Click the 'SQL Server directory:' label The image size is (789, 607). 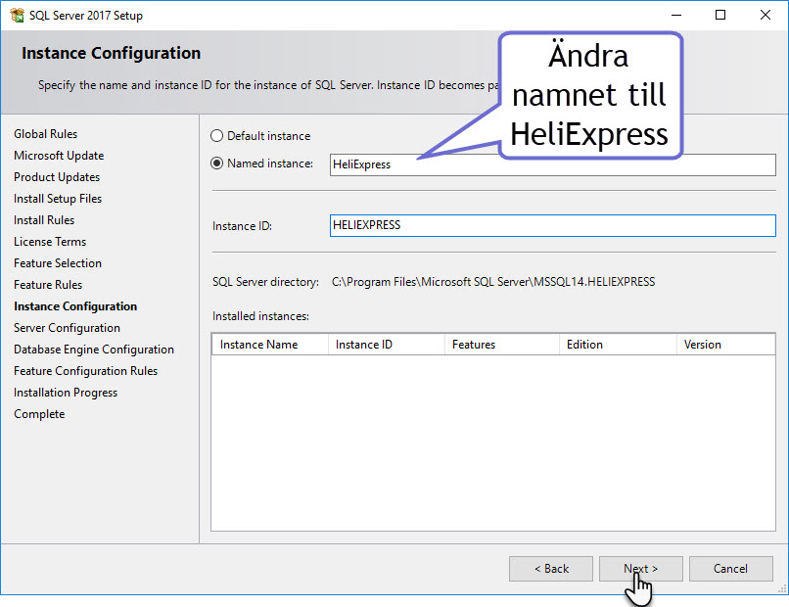click(x=265, y=282)
